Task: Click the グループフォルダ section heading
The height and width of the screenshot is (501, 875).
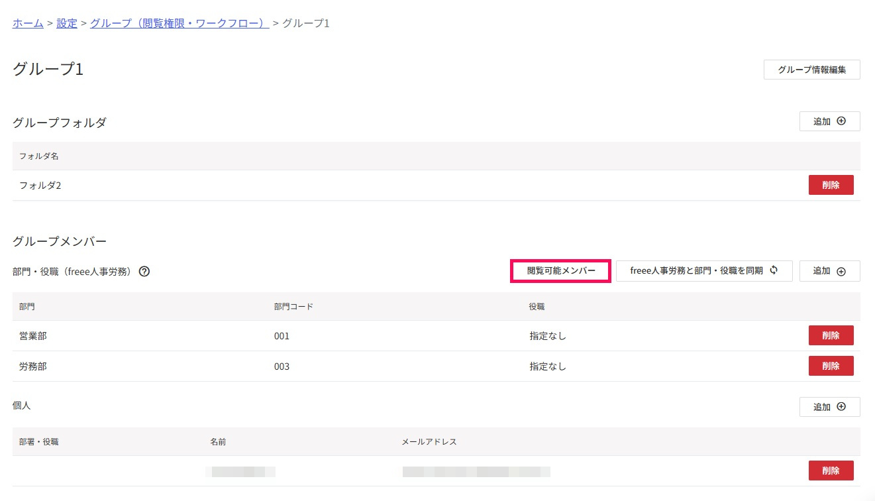Action: [60, 123]
